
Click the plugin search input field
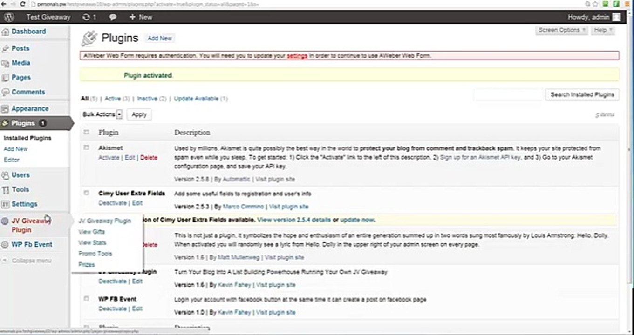point(509,95)
